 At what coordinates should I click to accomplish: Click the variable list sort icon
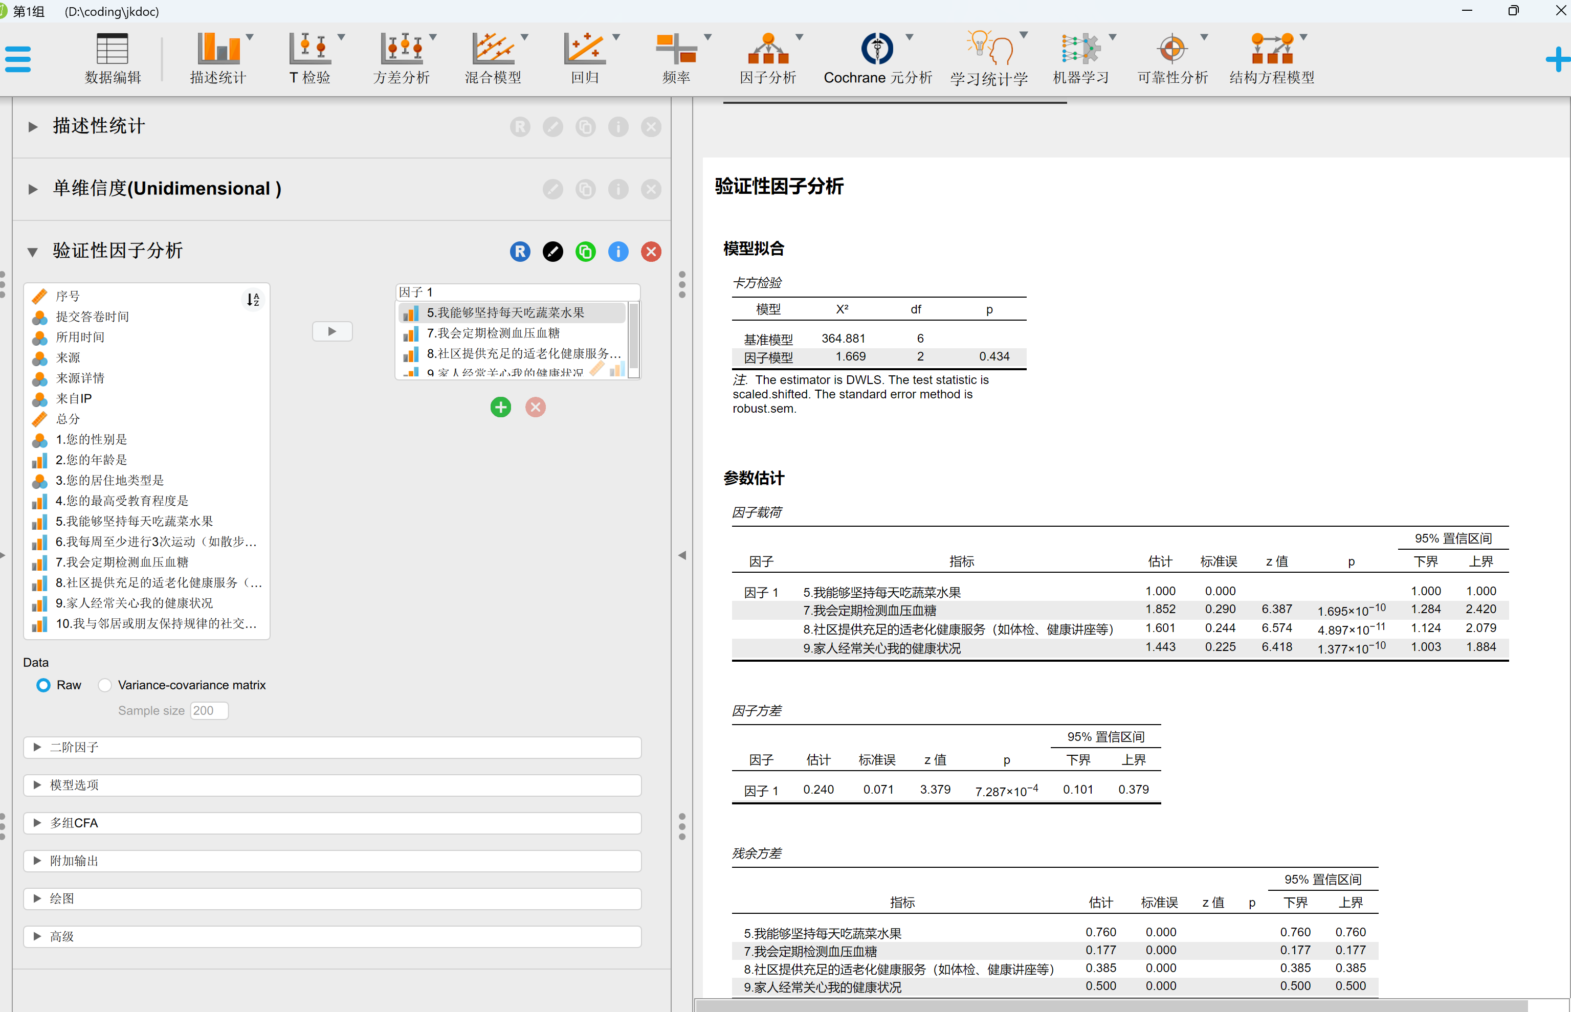click(253, 300)
